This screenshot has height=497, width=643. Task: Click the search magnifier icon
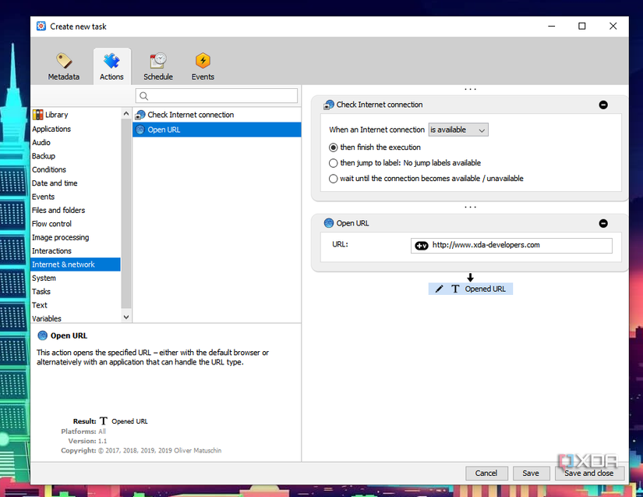click(x=143, y=96)
